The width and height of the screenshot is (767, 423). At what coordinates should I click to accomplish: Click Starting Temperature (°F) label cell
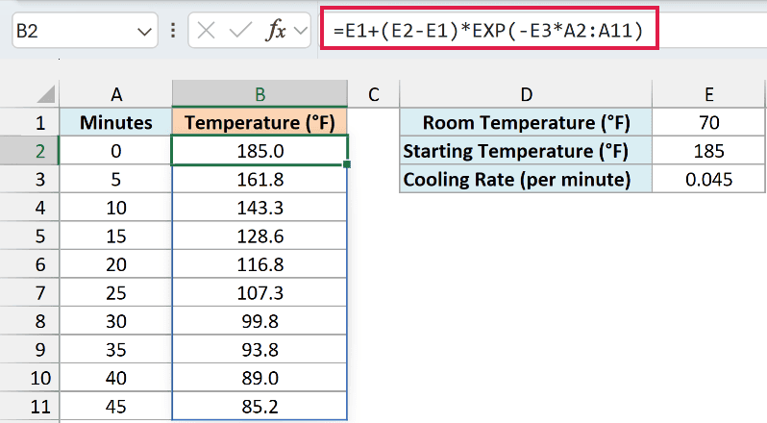(526, 151)
